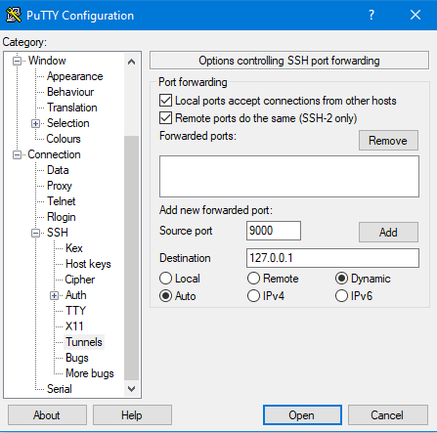The width and height of the screenshot is (437, 433).
Task: Select the Local radio button
Action: [x=165, y=279]
